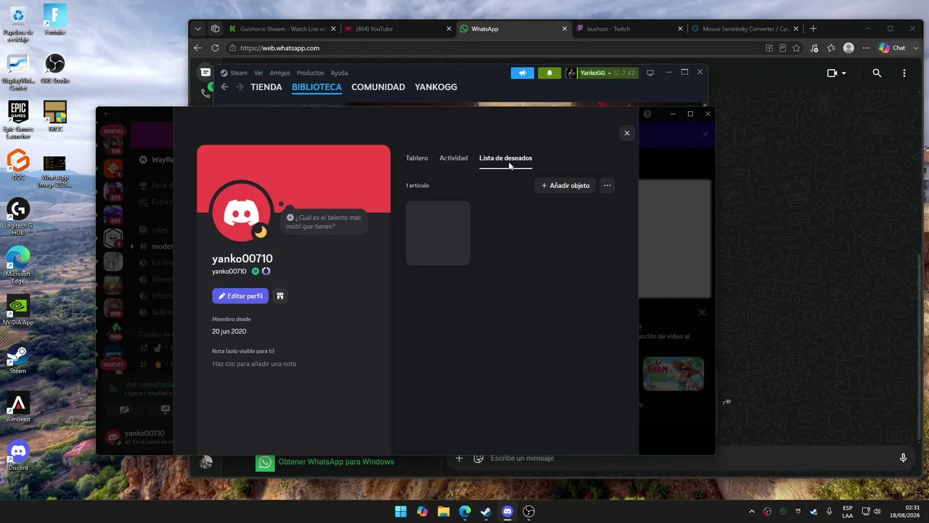
Task: Open the shop icon next to Editar perfil
Action: [280, 296]
